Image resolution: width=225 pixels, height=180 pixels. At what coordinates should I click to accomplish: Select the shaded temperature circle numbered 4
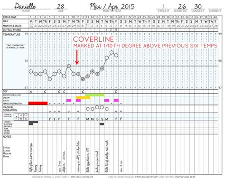tap(92, 71)
